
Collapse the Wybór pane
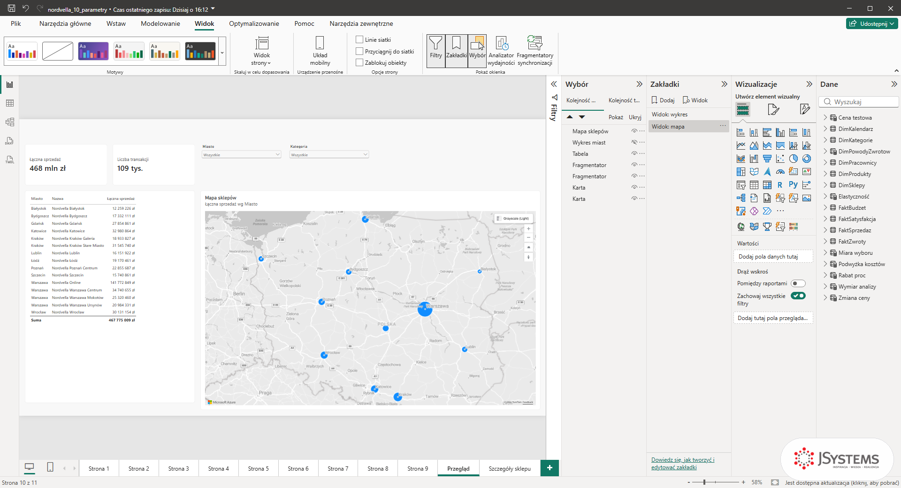639,84
